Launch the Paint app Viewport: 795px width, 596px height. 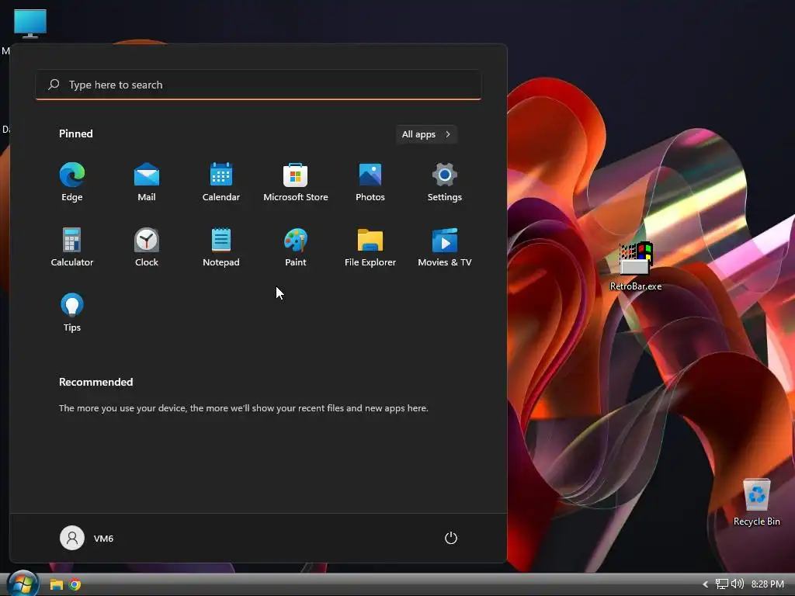point(296,248)
